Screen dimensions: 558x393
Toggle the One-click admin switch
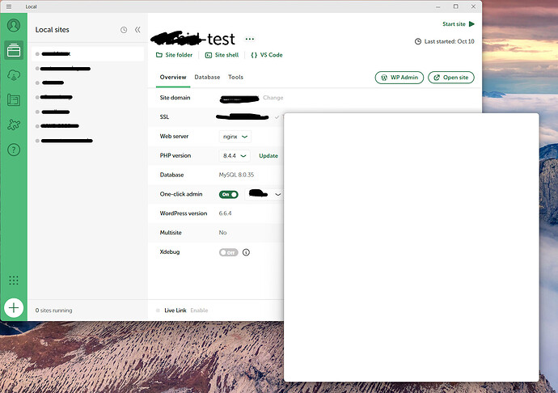click(x=229, y=194)
